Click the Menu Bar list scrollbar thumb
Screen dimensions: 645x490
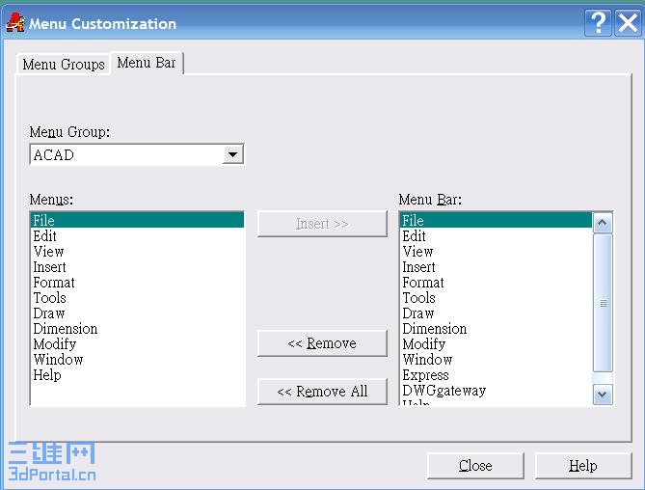pyautogui.click(x=603, y=303)
